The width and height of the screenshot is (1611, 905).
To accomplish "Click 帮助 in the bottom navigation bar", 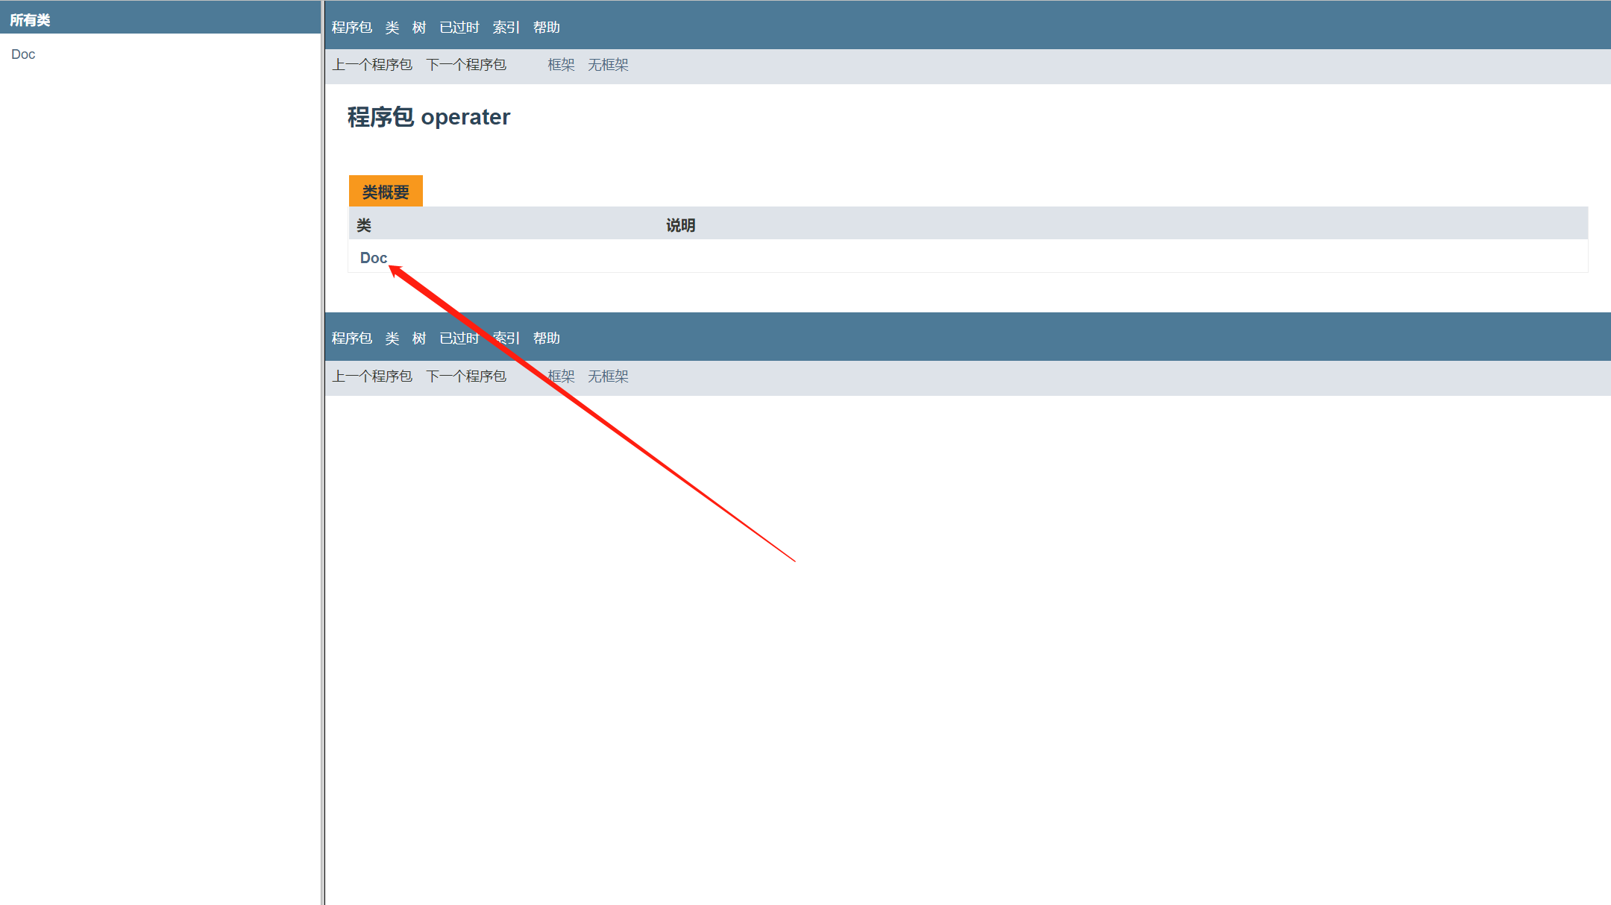I will pyautogui.click(x=547, y=338).
